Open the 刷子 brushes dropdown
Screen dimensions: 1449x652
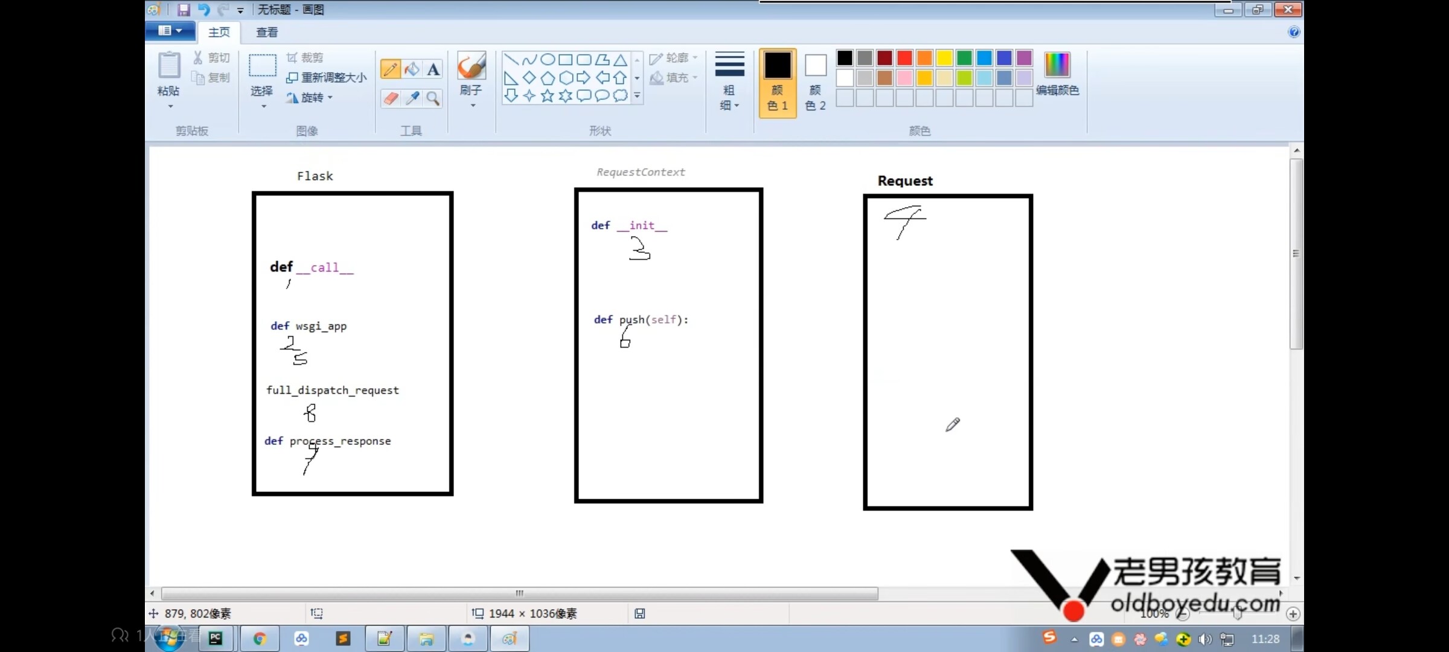click(472, 97)
